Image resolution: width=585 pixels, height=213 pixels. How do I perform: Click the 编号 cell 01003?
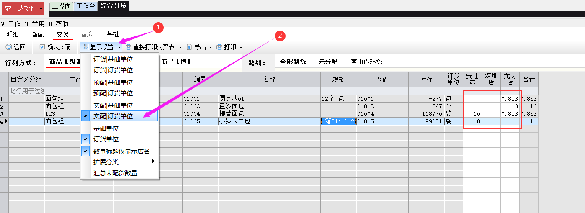point(200,106)
